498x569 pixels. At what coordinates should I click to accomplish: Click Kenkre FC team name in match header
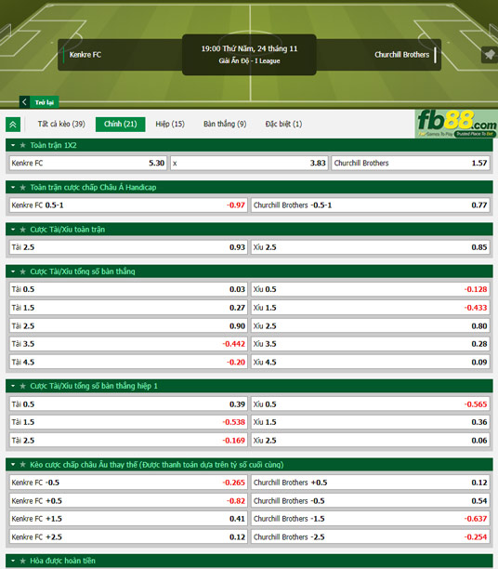coord(85,55)
